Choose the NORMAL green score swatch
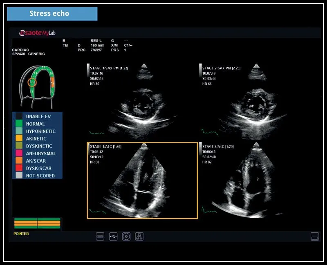Viewport: 327px width, 265px height. pyautogui.click(x=19, y=124)
